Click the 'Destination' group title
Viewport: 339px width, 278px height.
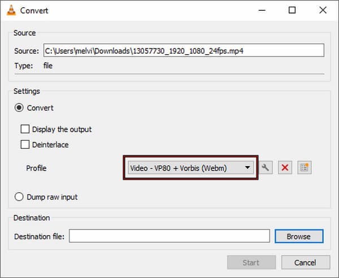(32, 218)
